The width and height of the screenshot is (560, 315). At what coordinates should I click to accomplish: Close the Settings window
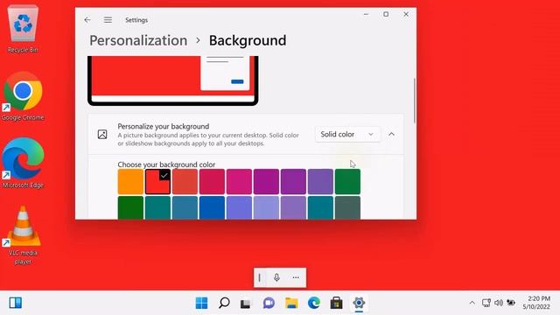406,14
